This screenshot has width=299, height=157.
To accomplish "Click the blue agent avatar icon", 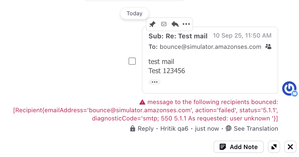I will [x=289, y=88].
